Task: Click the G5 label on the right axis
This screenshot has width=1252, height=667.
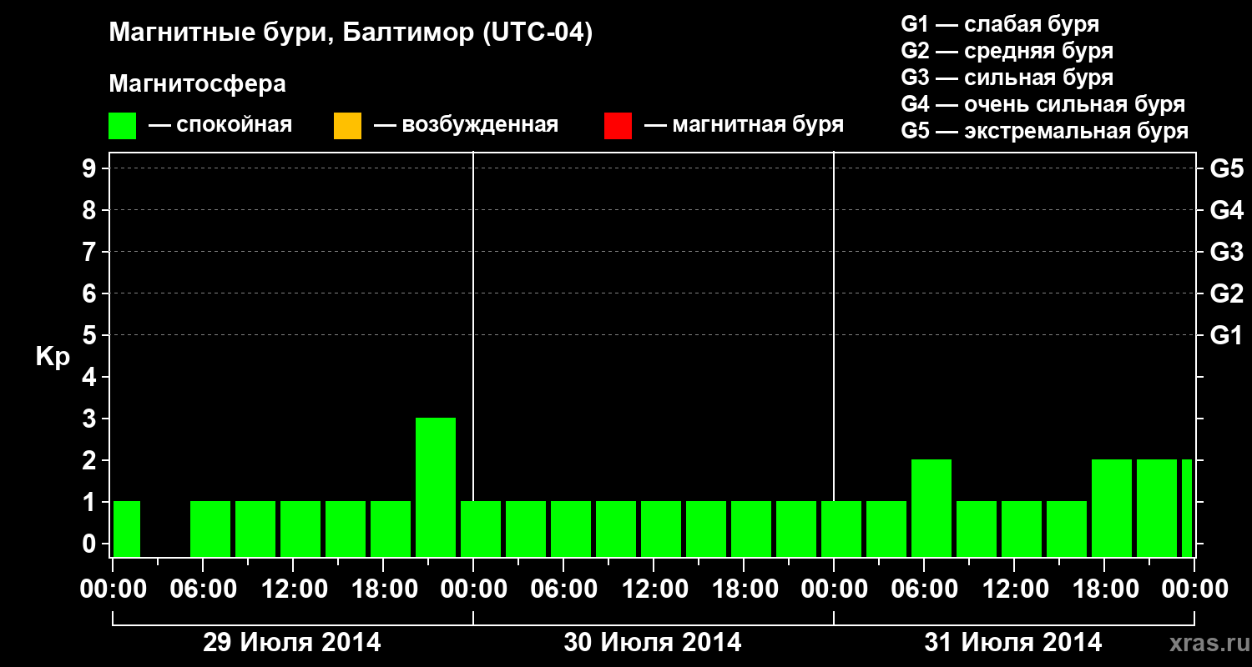Action: [x=1227, y=169]
